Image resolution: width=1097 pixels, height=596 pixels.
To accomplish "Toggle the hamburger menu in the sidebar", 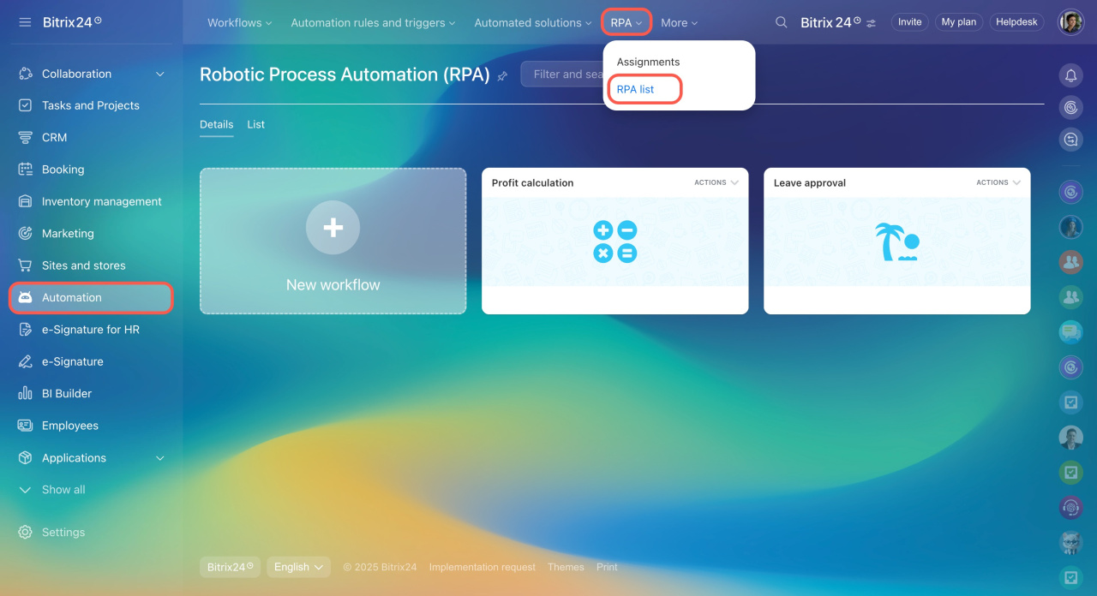I will [x=25, y=22].
